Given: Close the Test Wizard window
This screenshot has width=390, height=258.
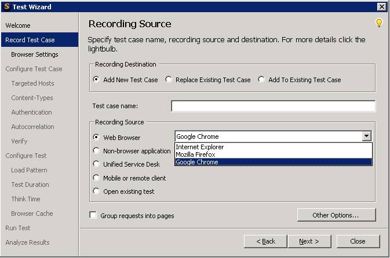Looking at the screenshot, I should (381, 6).
